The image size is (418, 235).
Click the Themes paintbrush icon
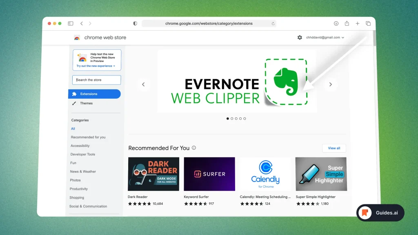[74, 103]
